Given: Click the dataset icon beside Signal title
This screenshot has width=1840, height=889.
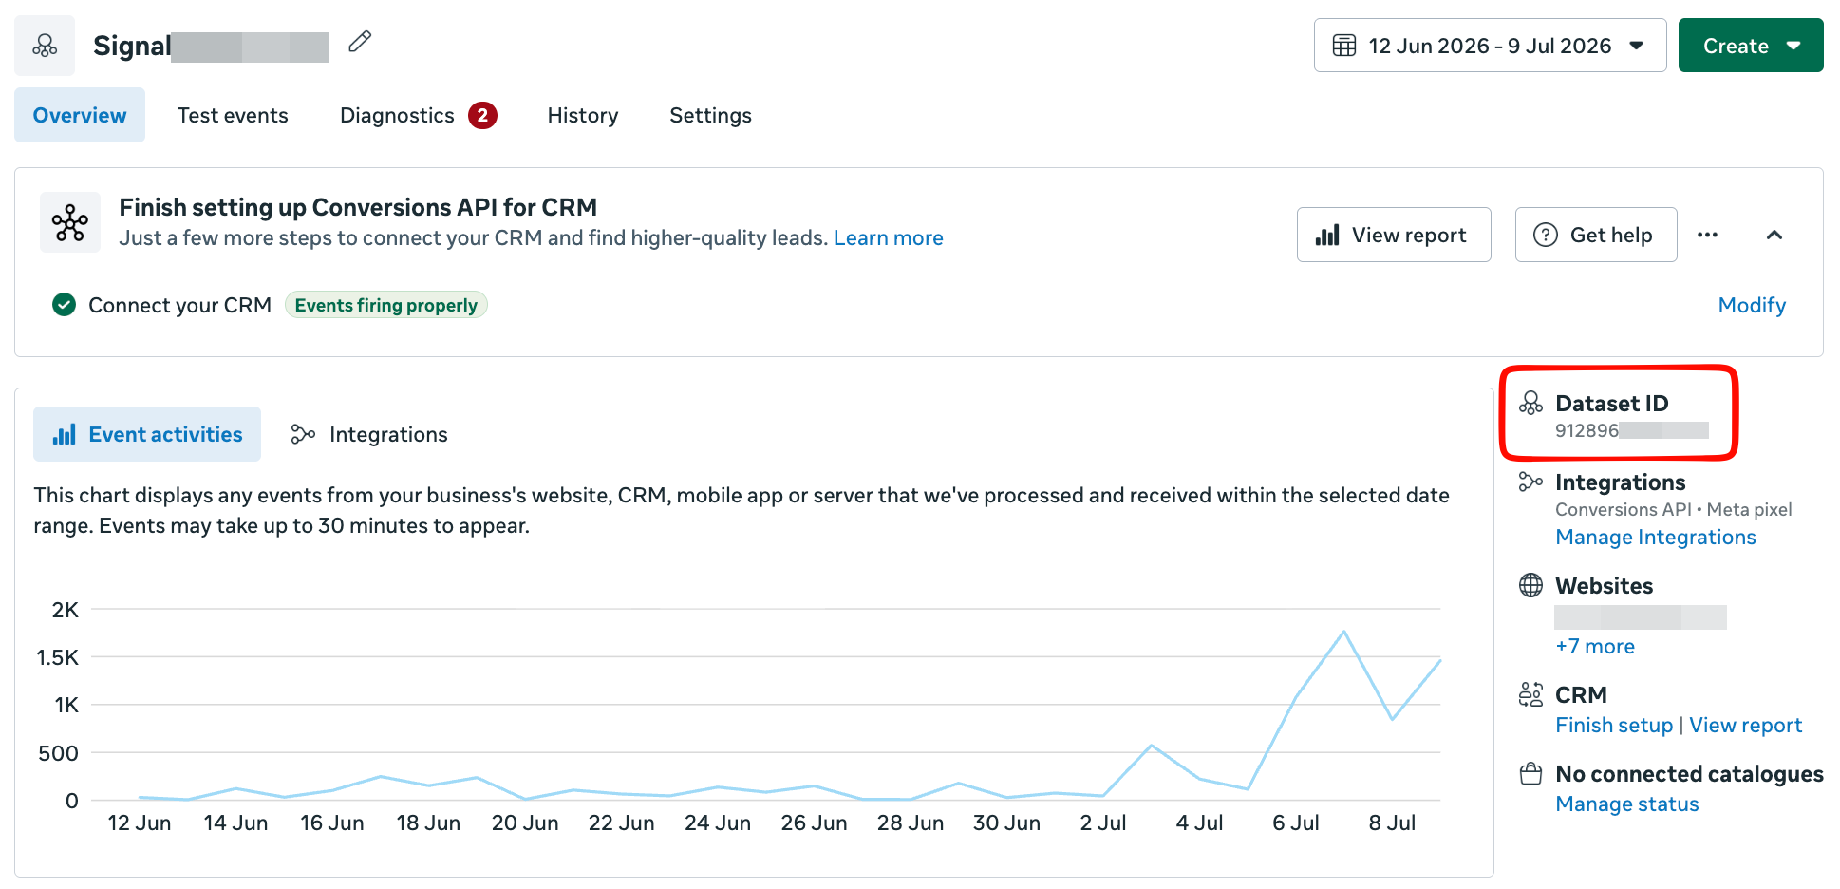Looking at the screenshot, I should pos(45,46).
